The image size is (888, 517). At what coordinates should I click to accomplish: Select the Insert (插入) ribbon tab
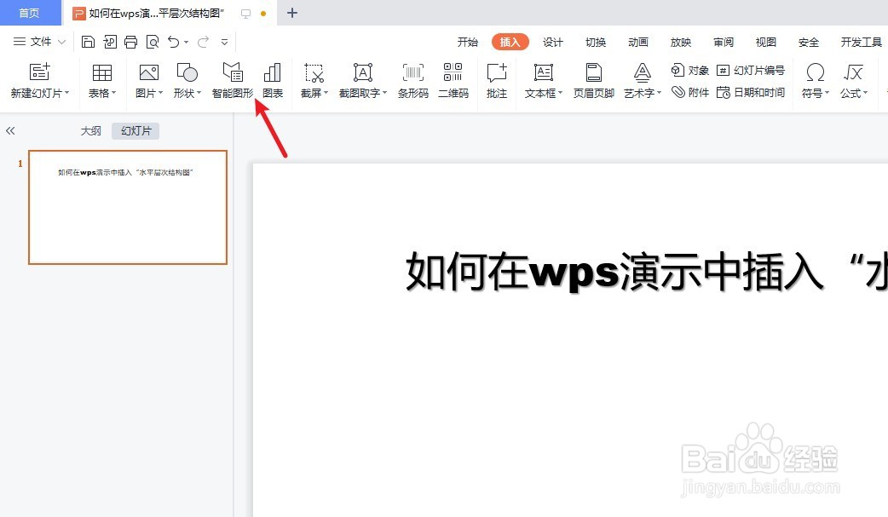(510, 42)
